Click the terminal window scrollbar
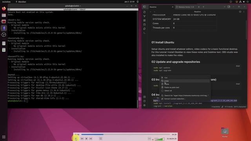 point(138,104)
